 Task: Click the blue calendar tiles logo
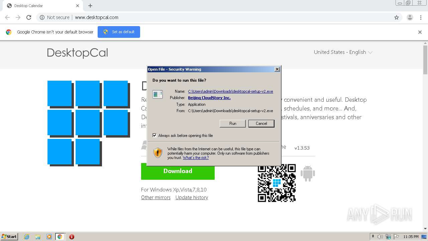(x=88, y=123)
